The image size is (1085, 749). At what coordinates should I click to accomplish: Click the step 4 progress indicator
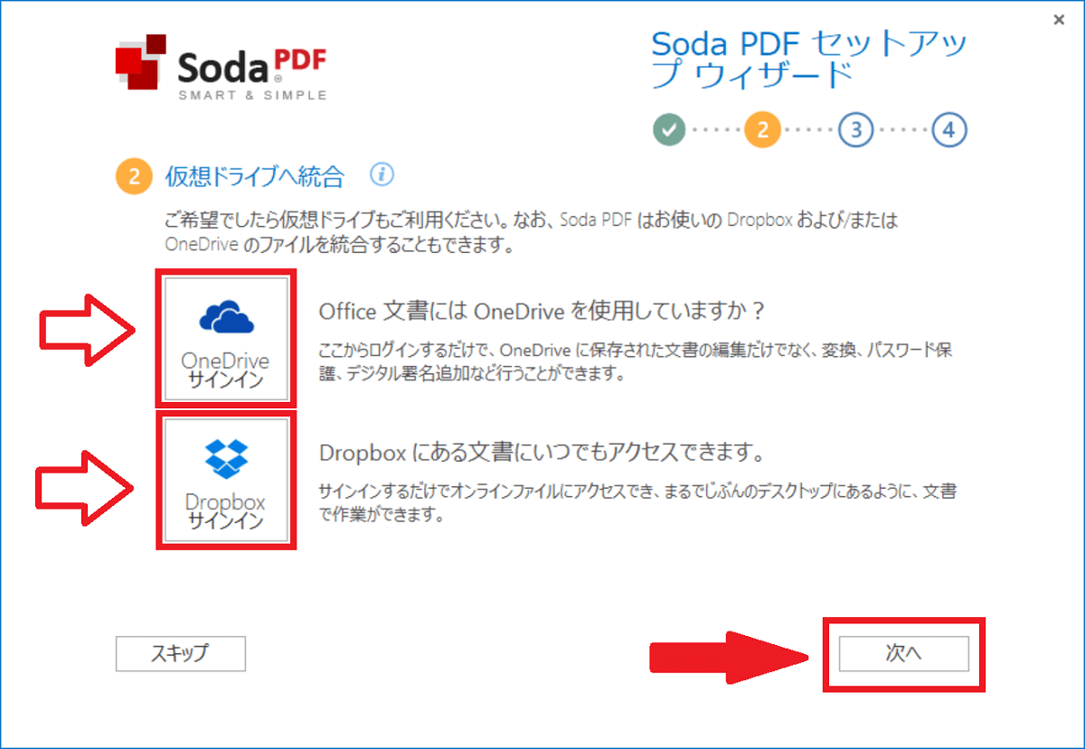(948, 130)
